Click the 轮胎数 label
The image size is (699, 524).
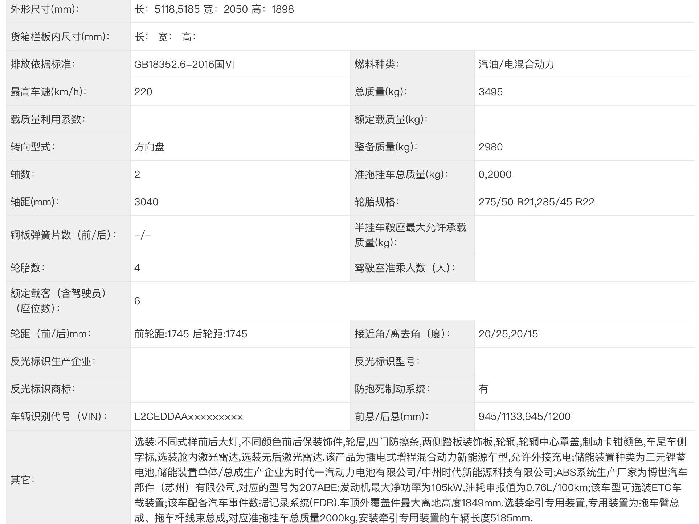27,268
